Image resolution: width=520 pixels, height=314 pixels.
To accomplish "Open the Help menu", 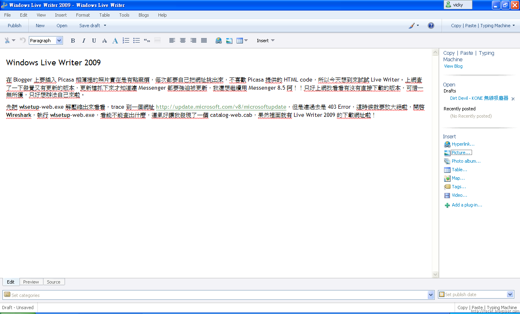I will coord(162,15).
